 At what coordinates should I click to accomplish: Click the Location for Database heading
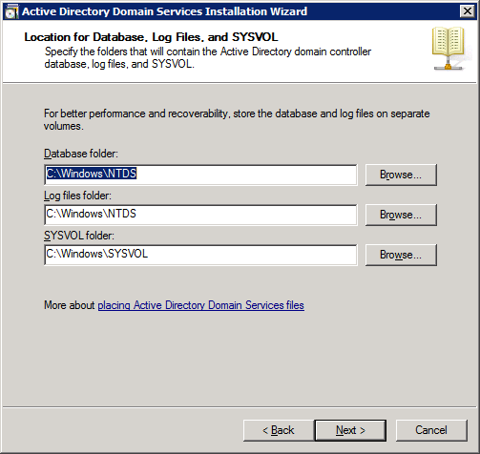tap(151, 37)
